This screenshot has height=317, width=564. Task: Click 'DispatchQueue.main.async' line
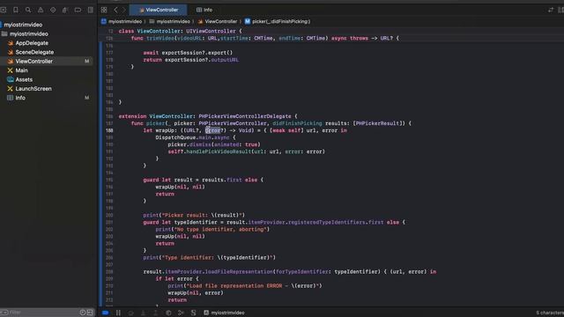click(196, 137)
